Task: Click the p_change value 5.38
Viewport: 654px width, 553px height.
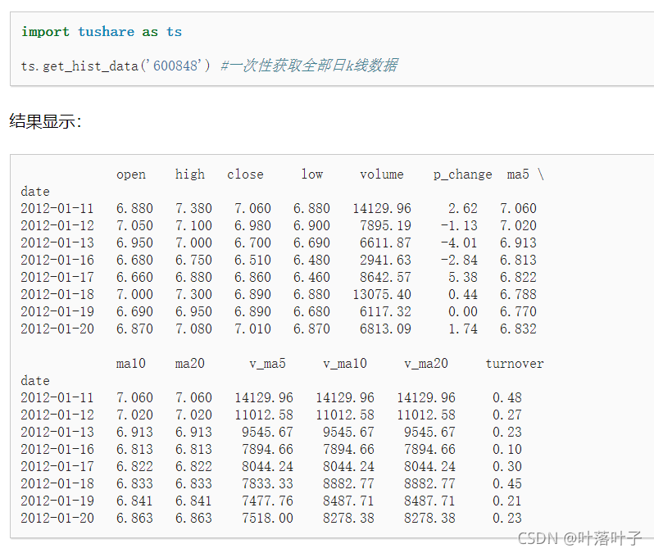Action: [462, 277]
